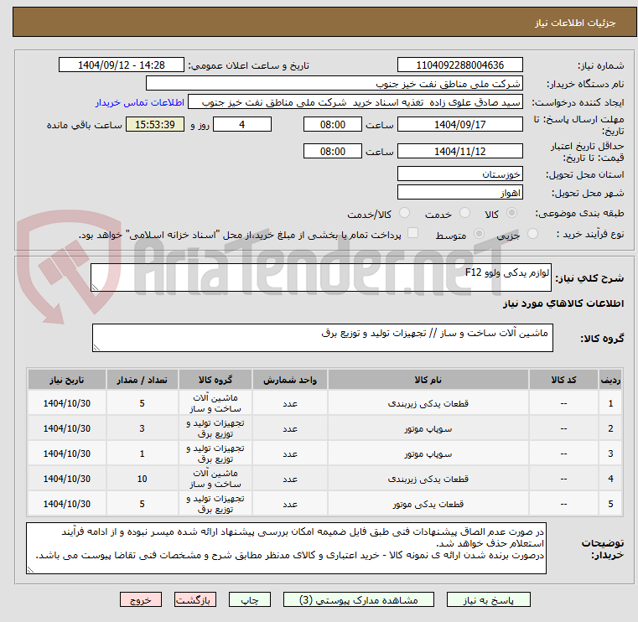638x622 pixels.
Task: Click unit 'عدد' in row 3
Action: coord(290,454)
